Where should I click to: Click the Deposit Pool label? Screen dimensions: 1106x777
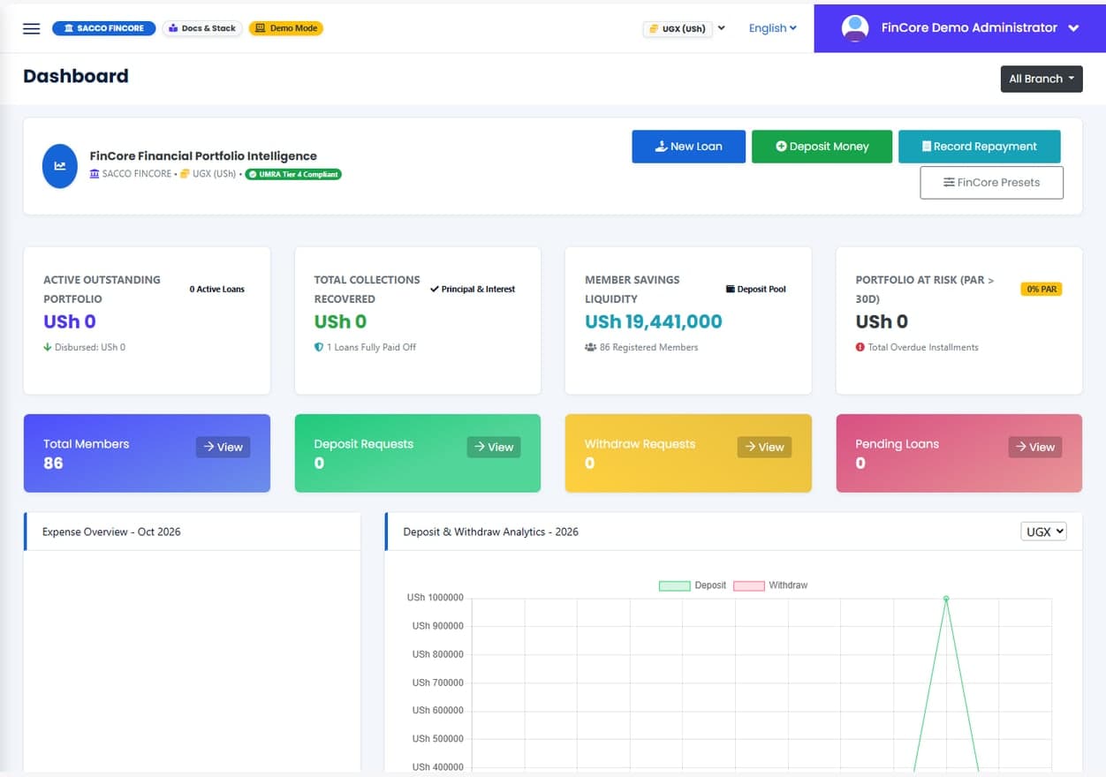[756, 290]
